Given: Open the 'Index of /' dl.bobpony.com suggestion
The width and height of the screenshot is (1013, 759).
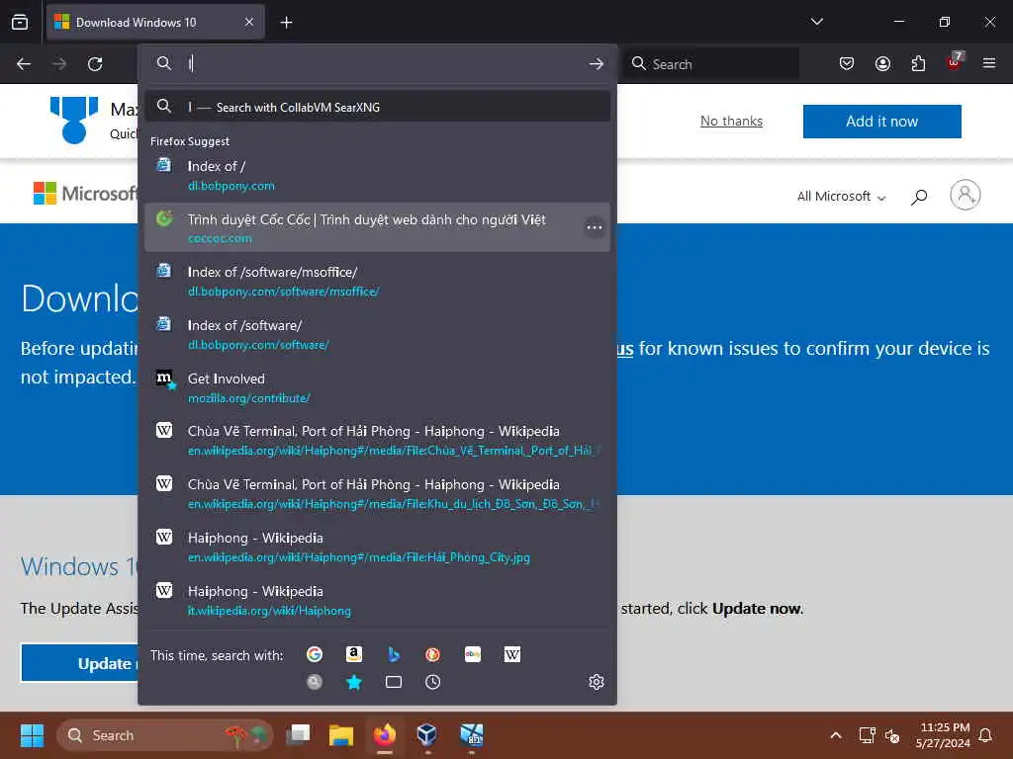Looking at the screenshot, I should (x=377, y=175).
